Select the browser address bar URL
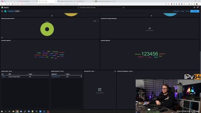Screen dimensions: 201x113 (x=49, y=4)
